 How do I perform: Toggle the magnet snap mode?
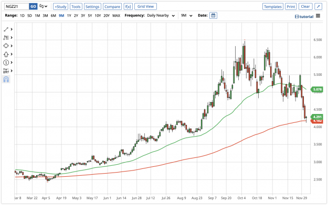[6, 79]
